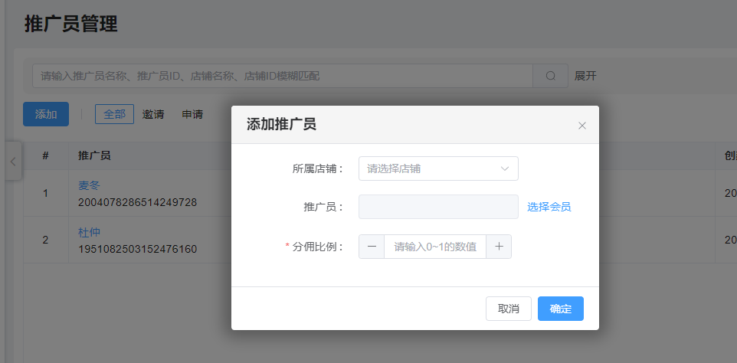Click row number 2 cell
The height and width of the screenshot is (363, 737).
(x=46, y=240)
